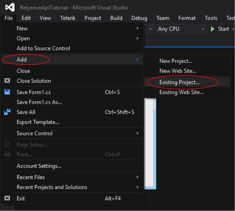Click the Exit menu icon
The height and width of the screenshot is (211, 235).
point(7,198)
